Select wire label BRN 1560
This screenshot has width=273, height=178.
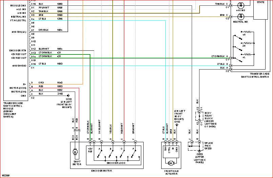50,15
